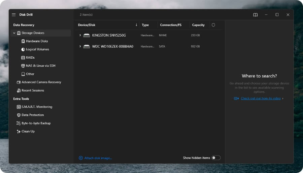
Task: Click Attach disk image link
Action: point(98,158)
